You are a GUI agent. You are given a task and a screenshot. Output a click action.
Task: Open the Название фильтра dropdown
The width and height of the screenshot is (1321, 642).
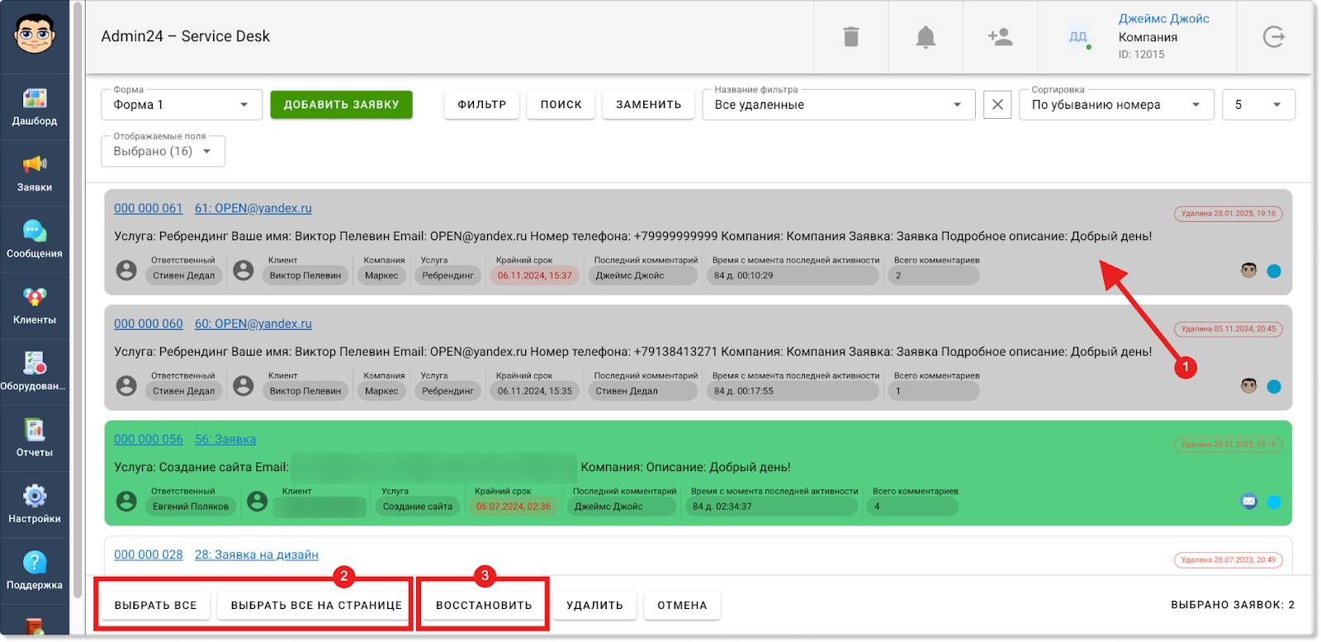point(839,105)
